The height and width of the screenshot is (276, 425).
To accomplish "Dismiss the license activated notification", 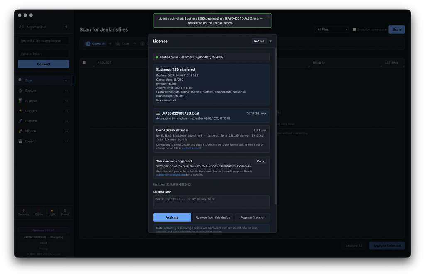I will 269,17.
